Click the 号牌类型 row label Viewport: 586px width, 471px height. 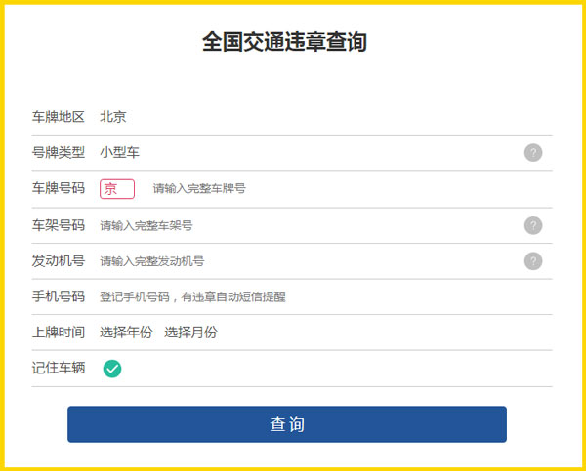59,152
